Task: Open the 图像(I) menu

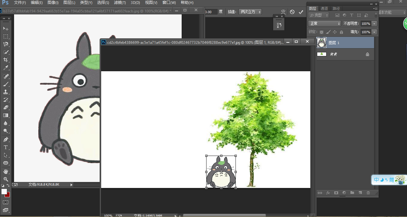Action: 53,3
